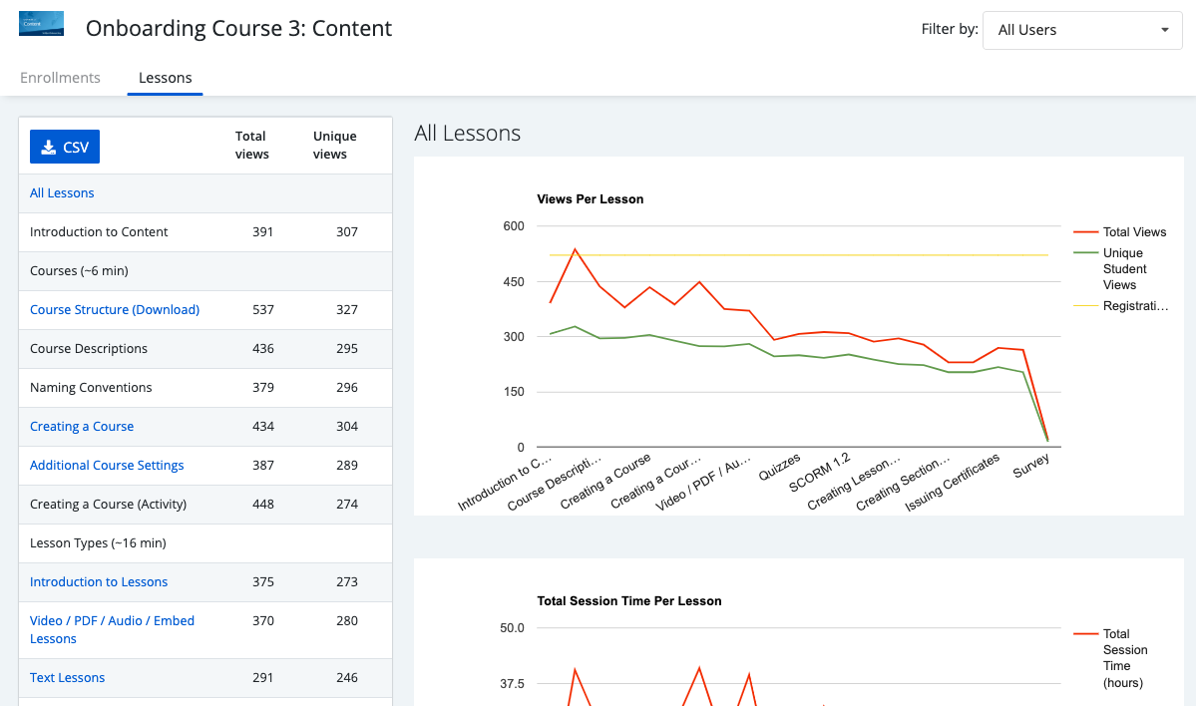Switch to the Enrollments tab

60,78
